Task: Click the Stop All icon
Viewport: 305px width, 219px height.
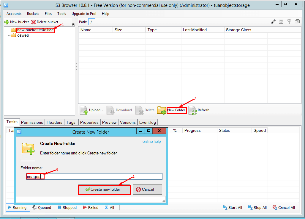Action: point(250,207)
